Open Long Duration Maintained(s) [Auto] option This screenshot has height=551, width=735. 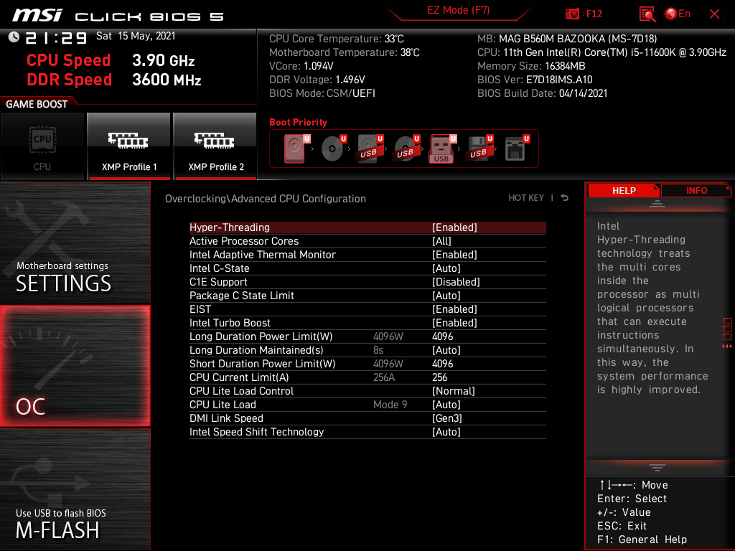(x=367, y=350)
